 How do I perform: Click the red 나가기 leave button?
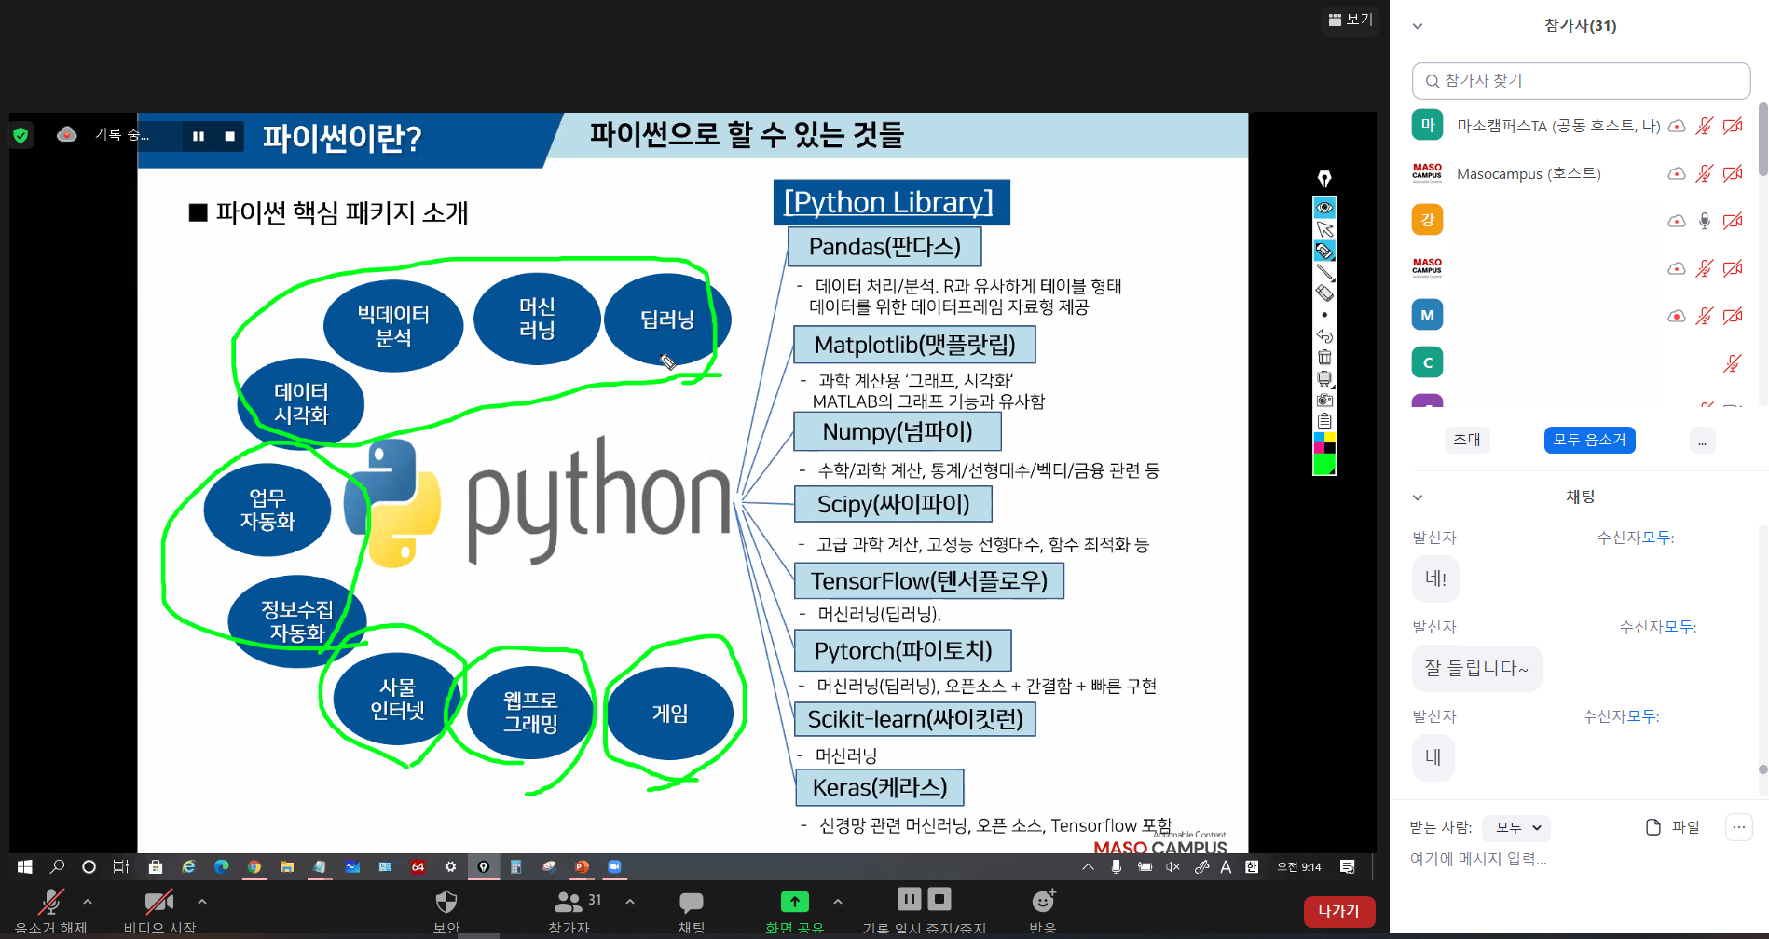pos(1338,911)
